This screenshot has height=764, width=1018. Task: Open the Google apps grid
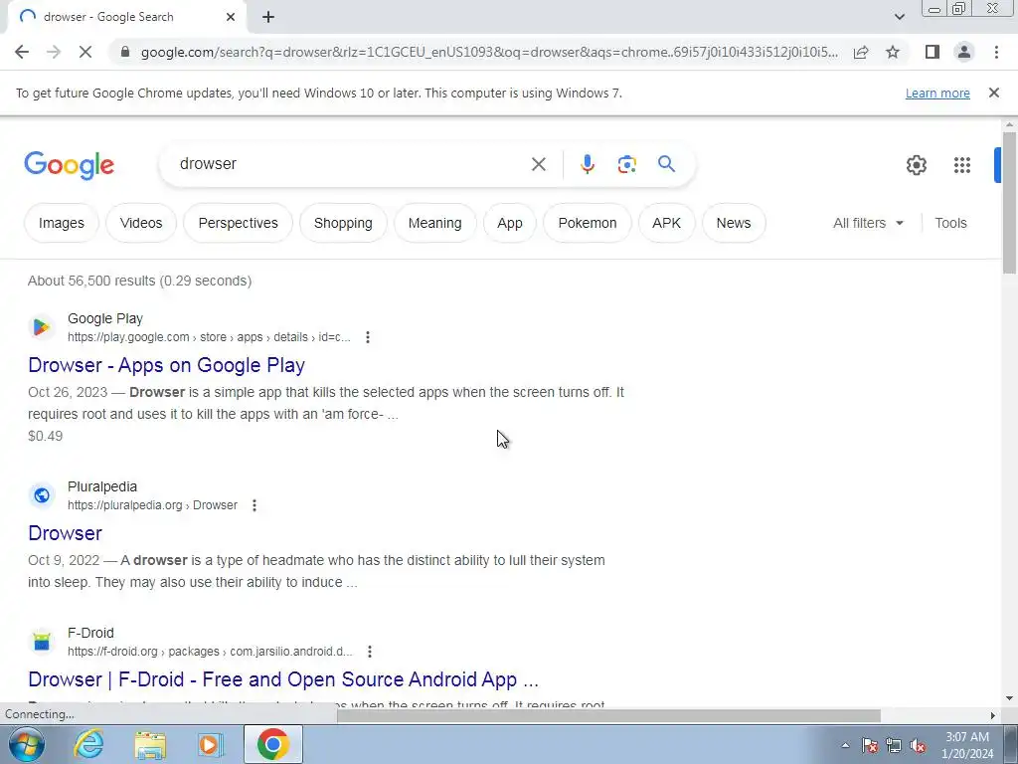click(962, 165)
